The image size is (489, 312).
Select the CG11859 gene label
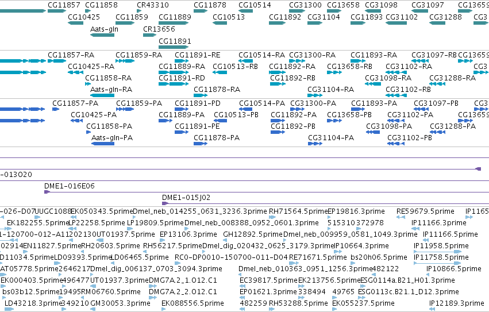[132, 17]
